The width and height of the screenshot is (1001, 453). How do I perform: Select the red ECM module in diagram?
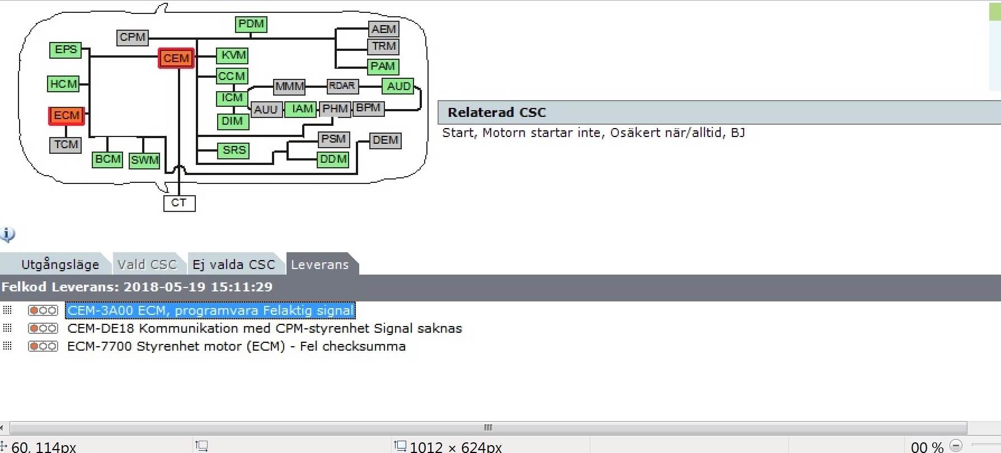[67, 116]
